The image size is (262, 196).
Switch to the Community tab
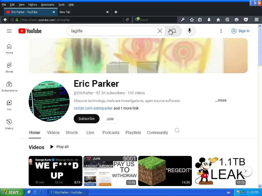[x=157, y=132]
